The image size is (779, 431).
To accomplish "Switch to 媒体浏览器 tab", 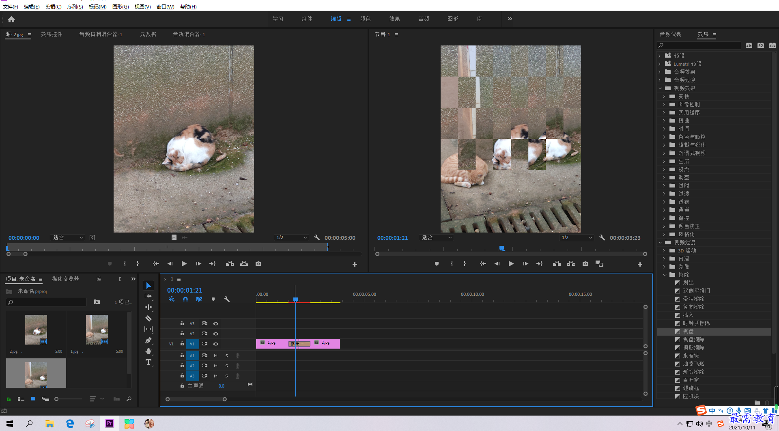I will (65, 279).
